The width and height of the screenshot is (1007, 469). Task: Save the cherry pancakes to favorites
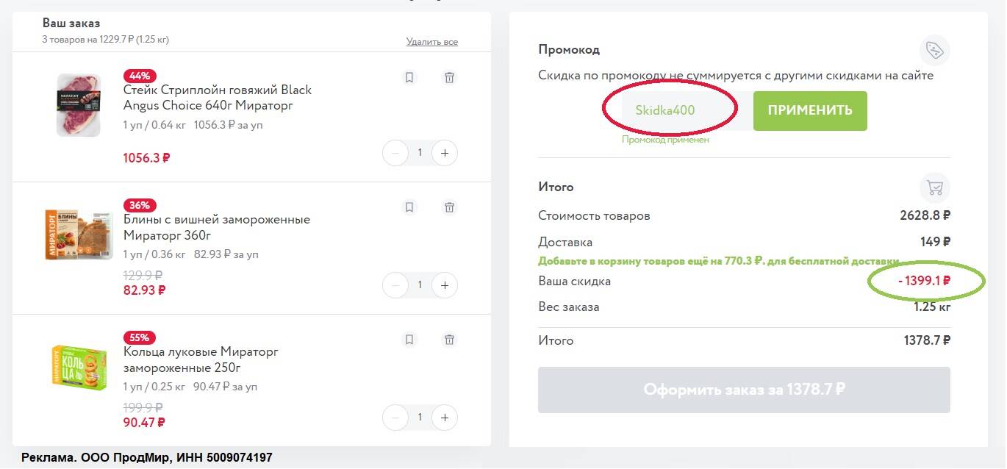point(409,207)
